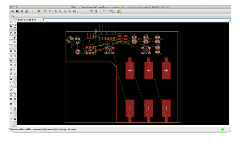Zoom in on the board
Image resolution: width=240 pixels, height=144 pixels.
coord(60,11)
